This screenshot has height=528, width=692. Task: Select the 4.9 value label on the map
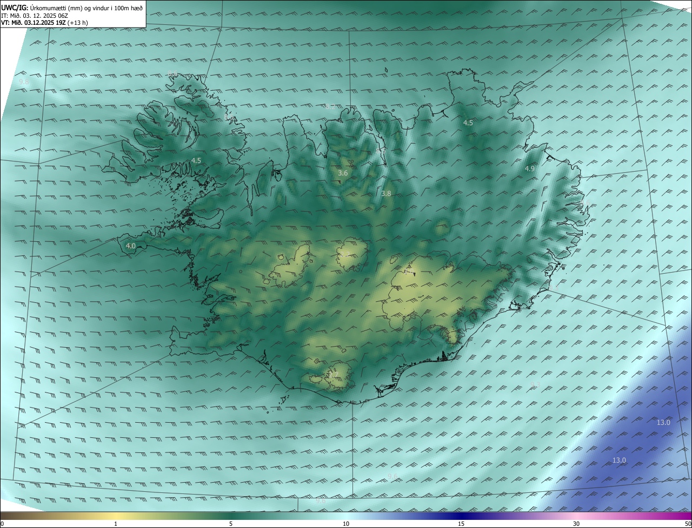[530, 169]
